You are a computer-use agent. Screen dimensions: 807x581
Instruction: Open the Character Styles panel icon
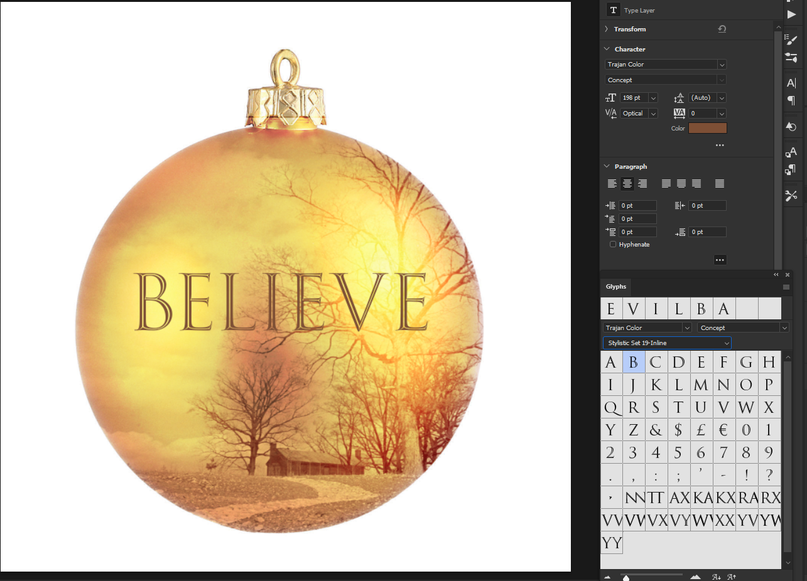click(792, 151)
